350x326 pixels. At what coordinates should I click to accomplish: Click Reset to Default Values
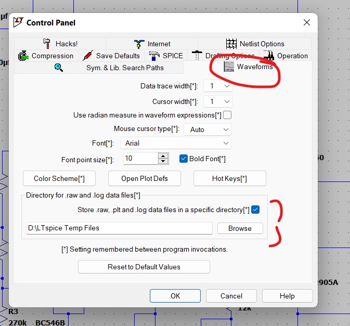pyautogui.click(x=144, y=267)
